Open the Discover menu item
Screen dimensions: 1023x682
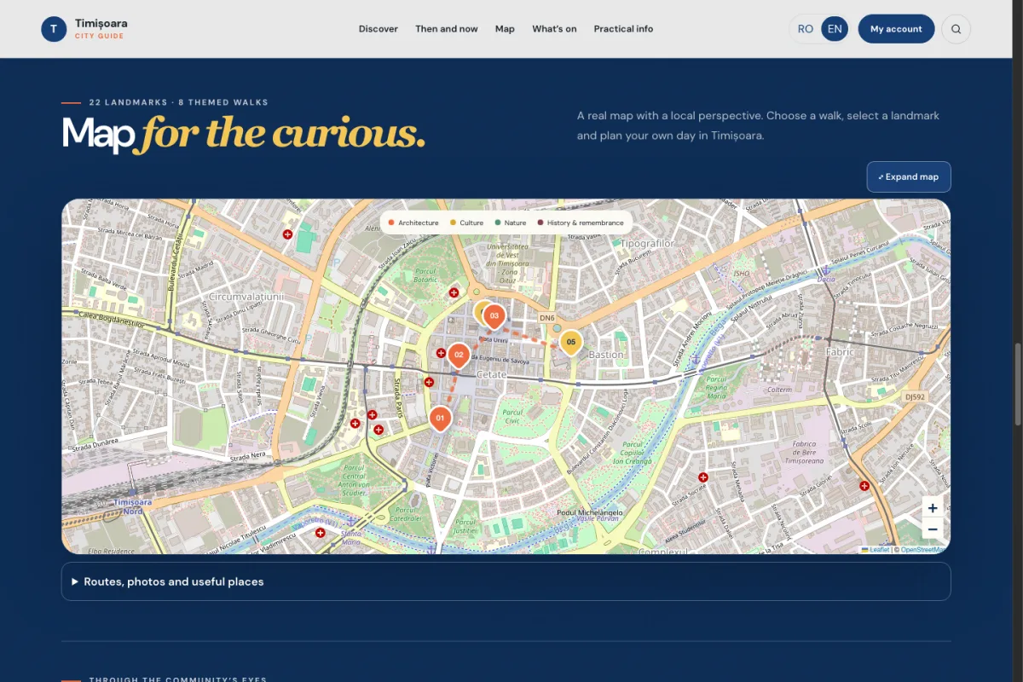coord(379,29)
